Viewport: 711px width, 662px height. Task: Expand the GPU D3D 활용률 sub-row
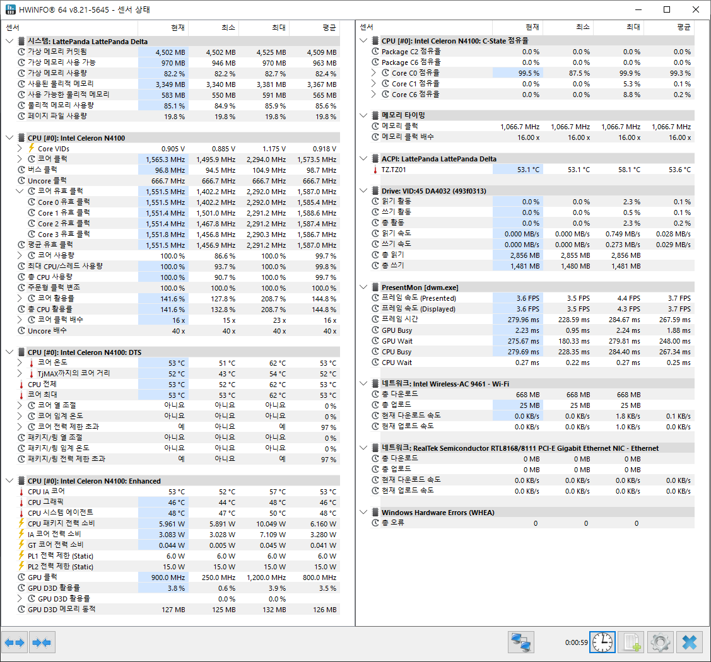coord(20,598)
